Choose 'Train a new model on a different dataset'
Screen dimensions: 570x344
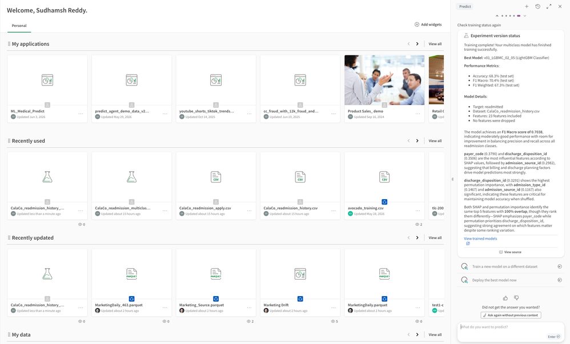coord(511,266)
